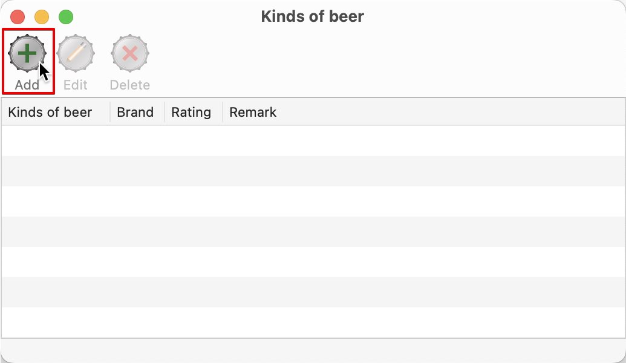Image resolution: width=626 pixels, height=363 pixels.
Task: Click the gray status bar below the table
Action: (313, 350)
